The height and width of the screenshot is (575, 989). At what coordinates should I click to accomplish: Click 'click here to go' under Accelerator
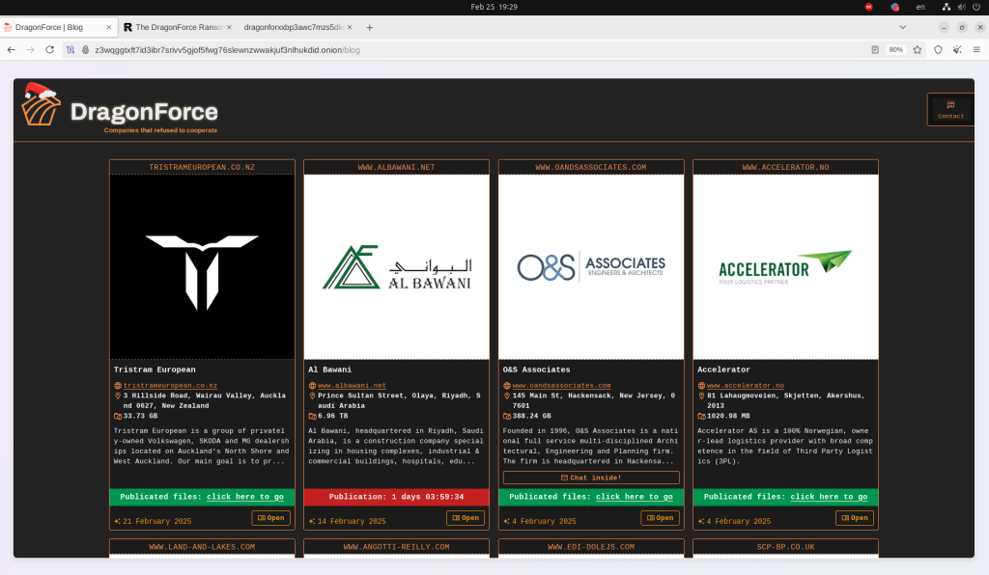pos(829,497)
